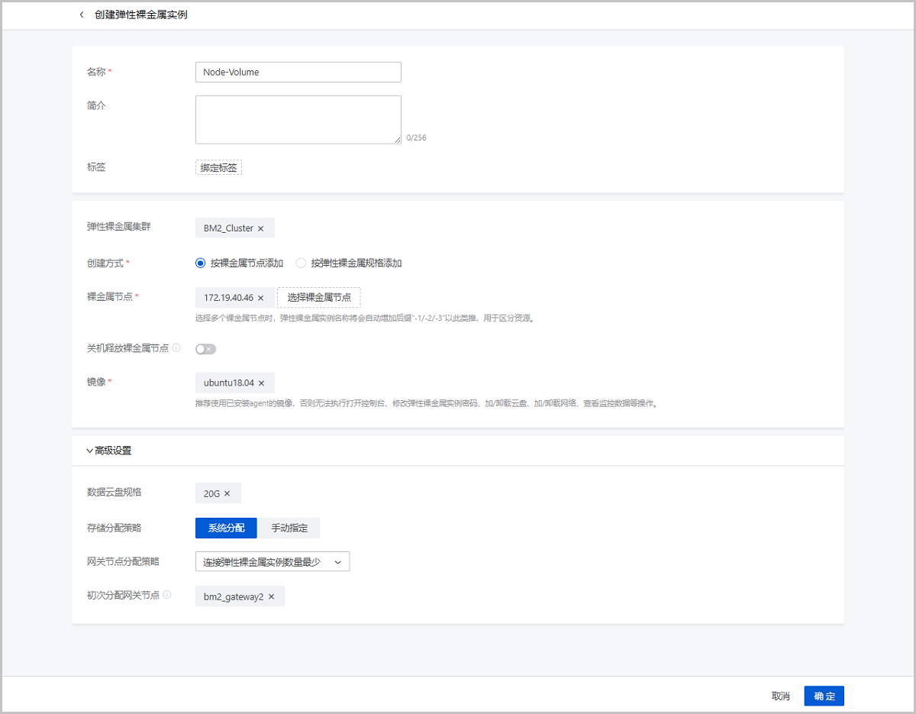Remove node 172.19.40.46 via its X
This screenshot has width=916, height=714.
pos(260,298)
